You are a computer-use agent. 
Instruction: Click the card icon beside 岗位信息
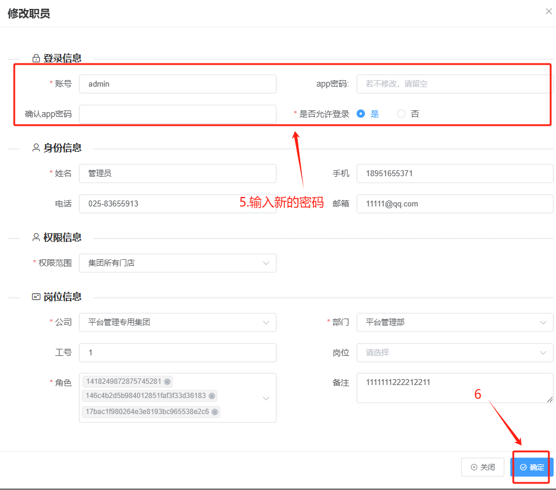click(x=36, y=297)
